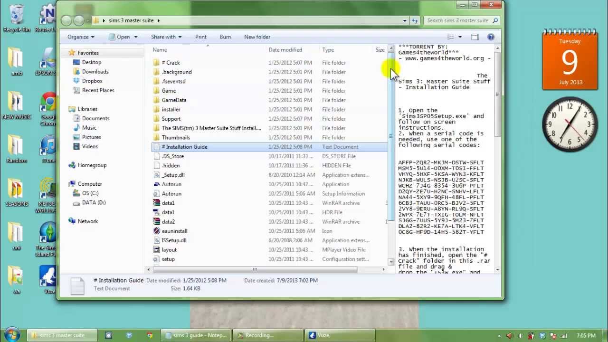
Task: Switch to sims 3 guide Notepad taskbar item
Action: coord(196,335)
